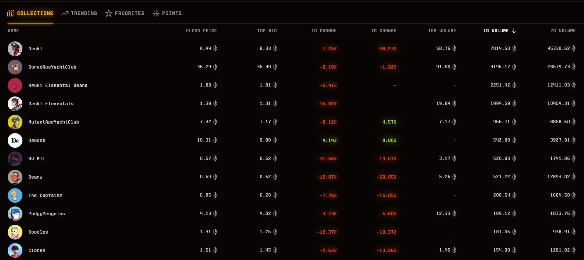Click the Points snowflake icon
The image size is (584, 260).
click(156, 13)
